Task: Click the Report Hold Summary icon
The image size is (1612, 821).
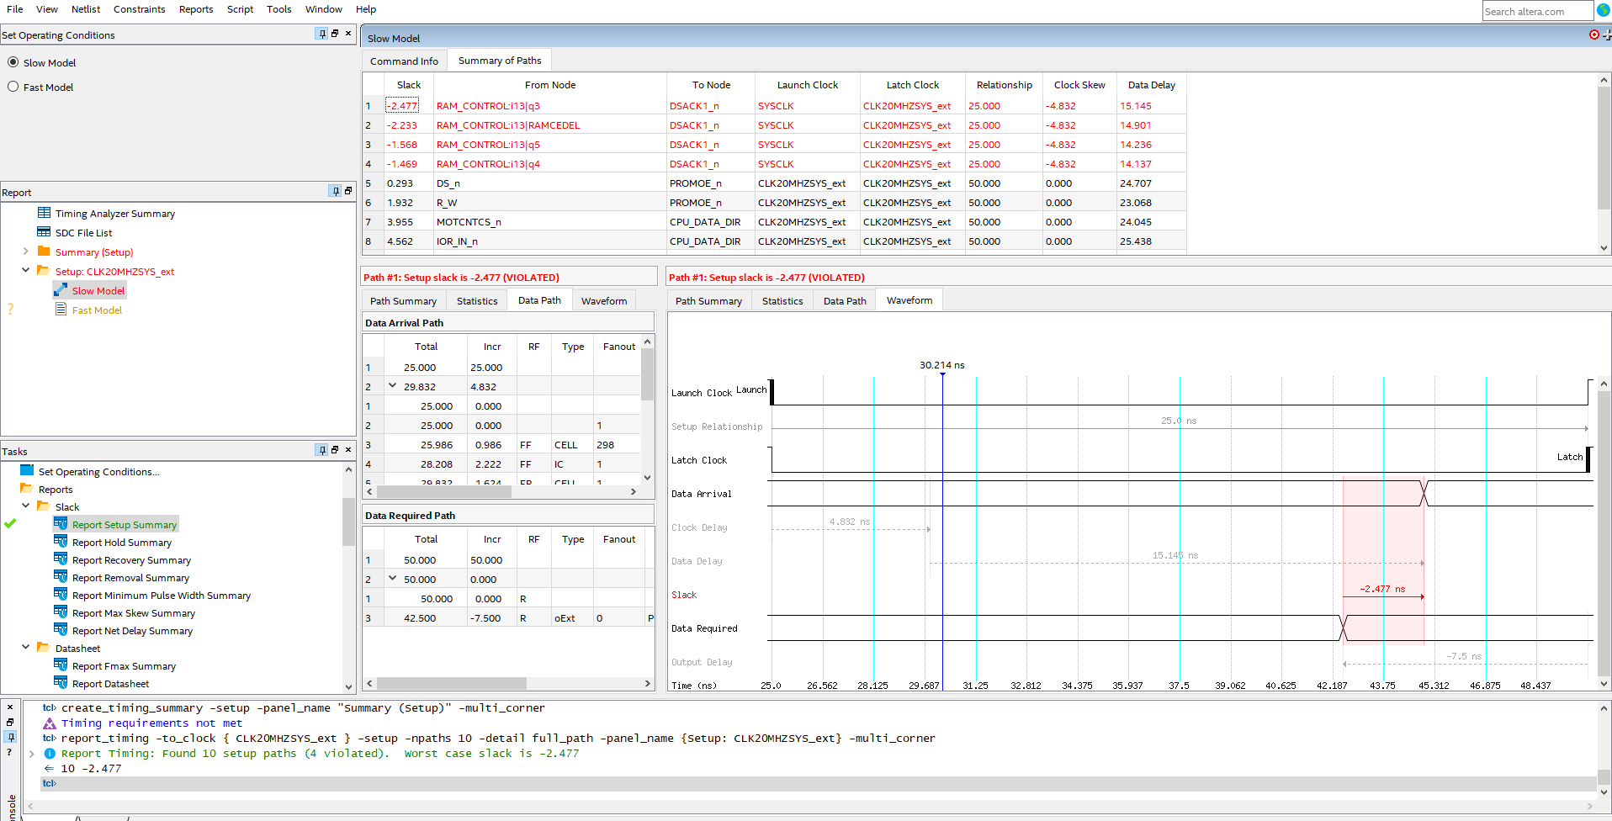Action: pyautogui.click(x=61, y=542)
